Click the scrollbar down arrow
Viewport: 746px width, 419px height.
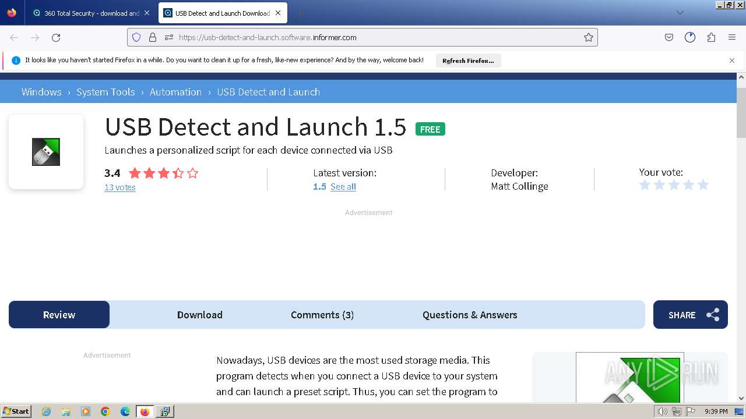point(741,398)
